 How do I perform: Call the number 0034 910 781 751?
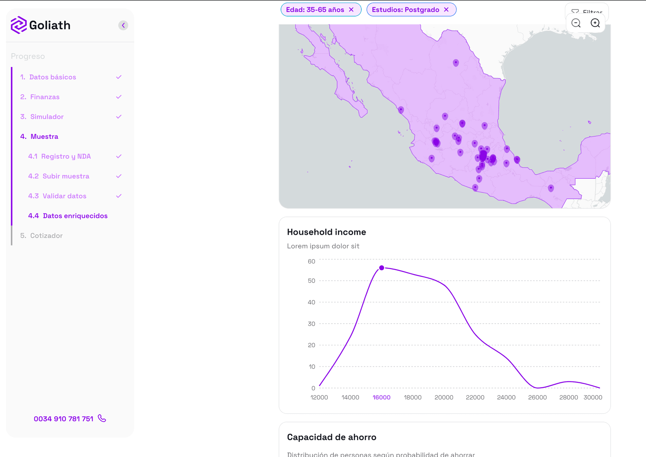63,419
